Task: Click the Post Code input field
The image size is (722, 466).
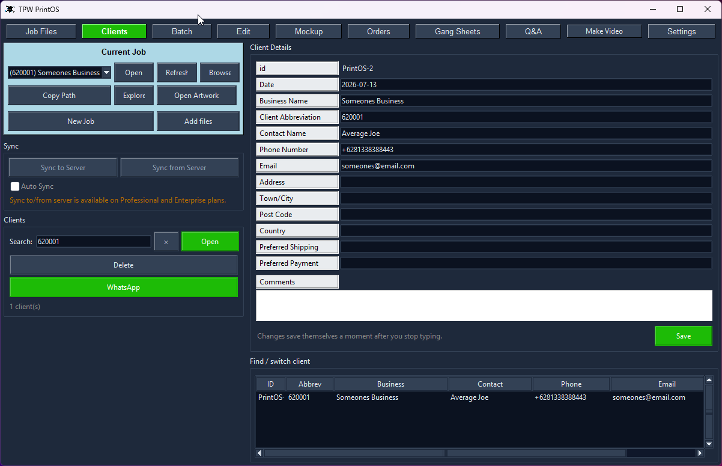Action: 526,215
